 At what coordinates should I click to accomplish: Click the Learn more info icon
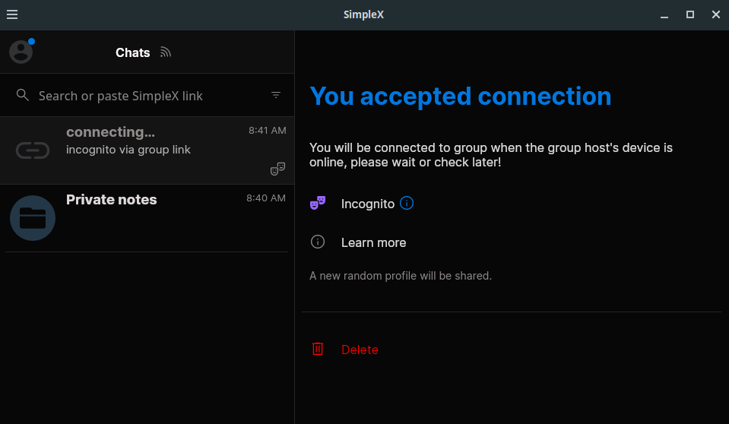[x=318, y=242]
